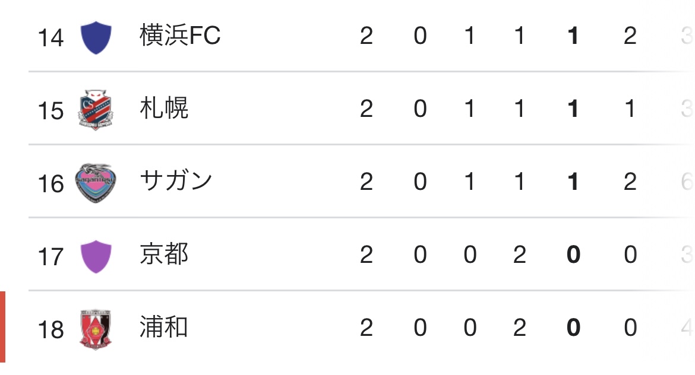The height and width of the screenshot is (375, 695).
Task: Click the red relegation marker beside rank 18
Action: 2,327
